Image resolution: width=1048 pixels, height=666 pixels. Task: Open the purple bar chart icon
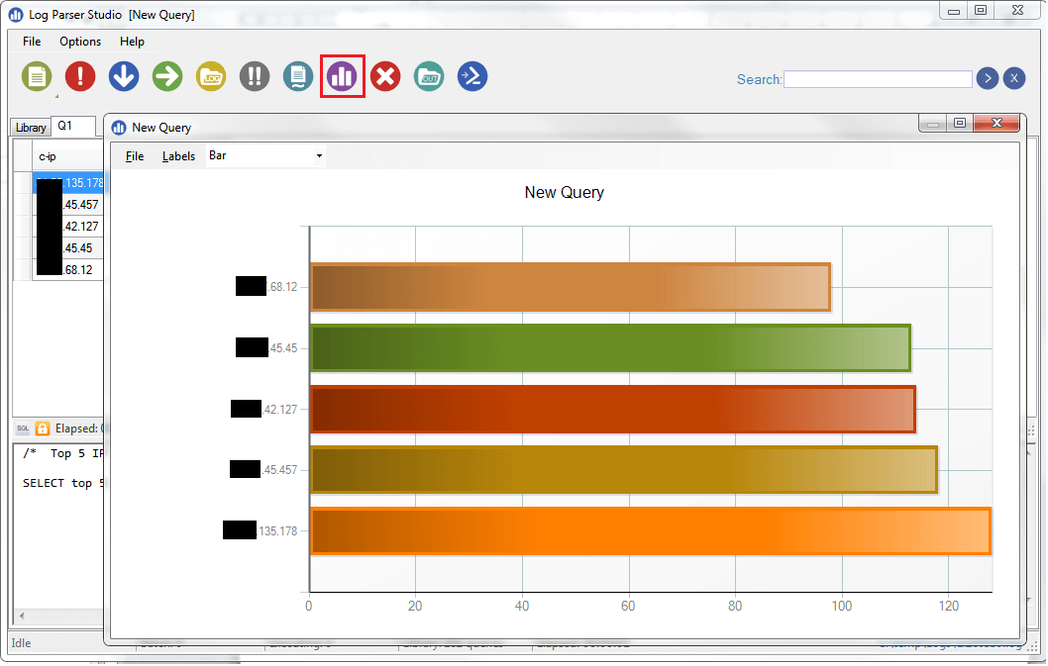click(x=343, y=76)
